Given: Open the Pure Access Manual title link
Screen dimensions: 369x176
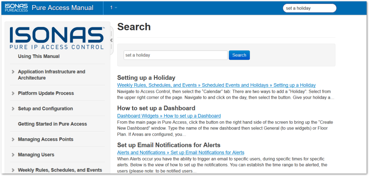Looking at the screenshot, I should 63,8.
